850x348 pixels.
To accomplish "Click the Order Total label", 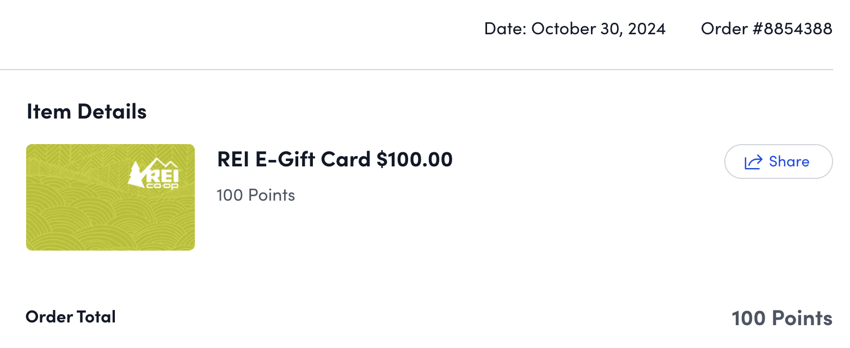I will pyautogui.click(x=71, y=316).
